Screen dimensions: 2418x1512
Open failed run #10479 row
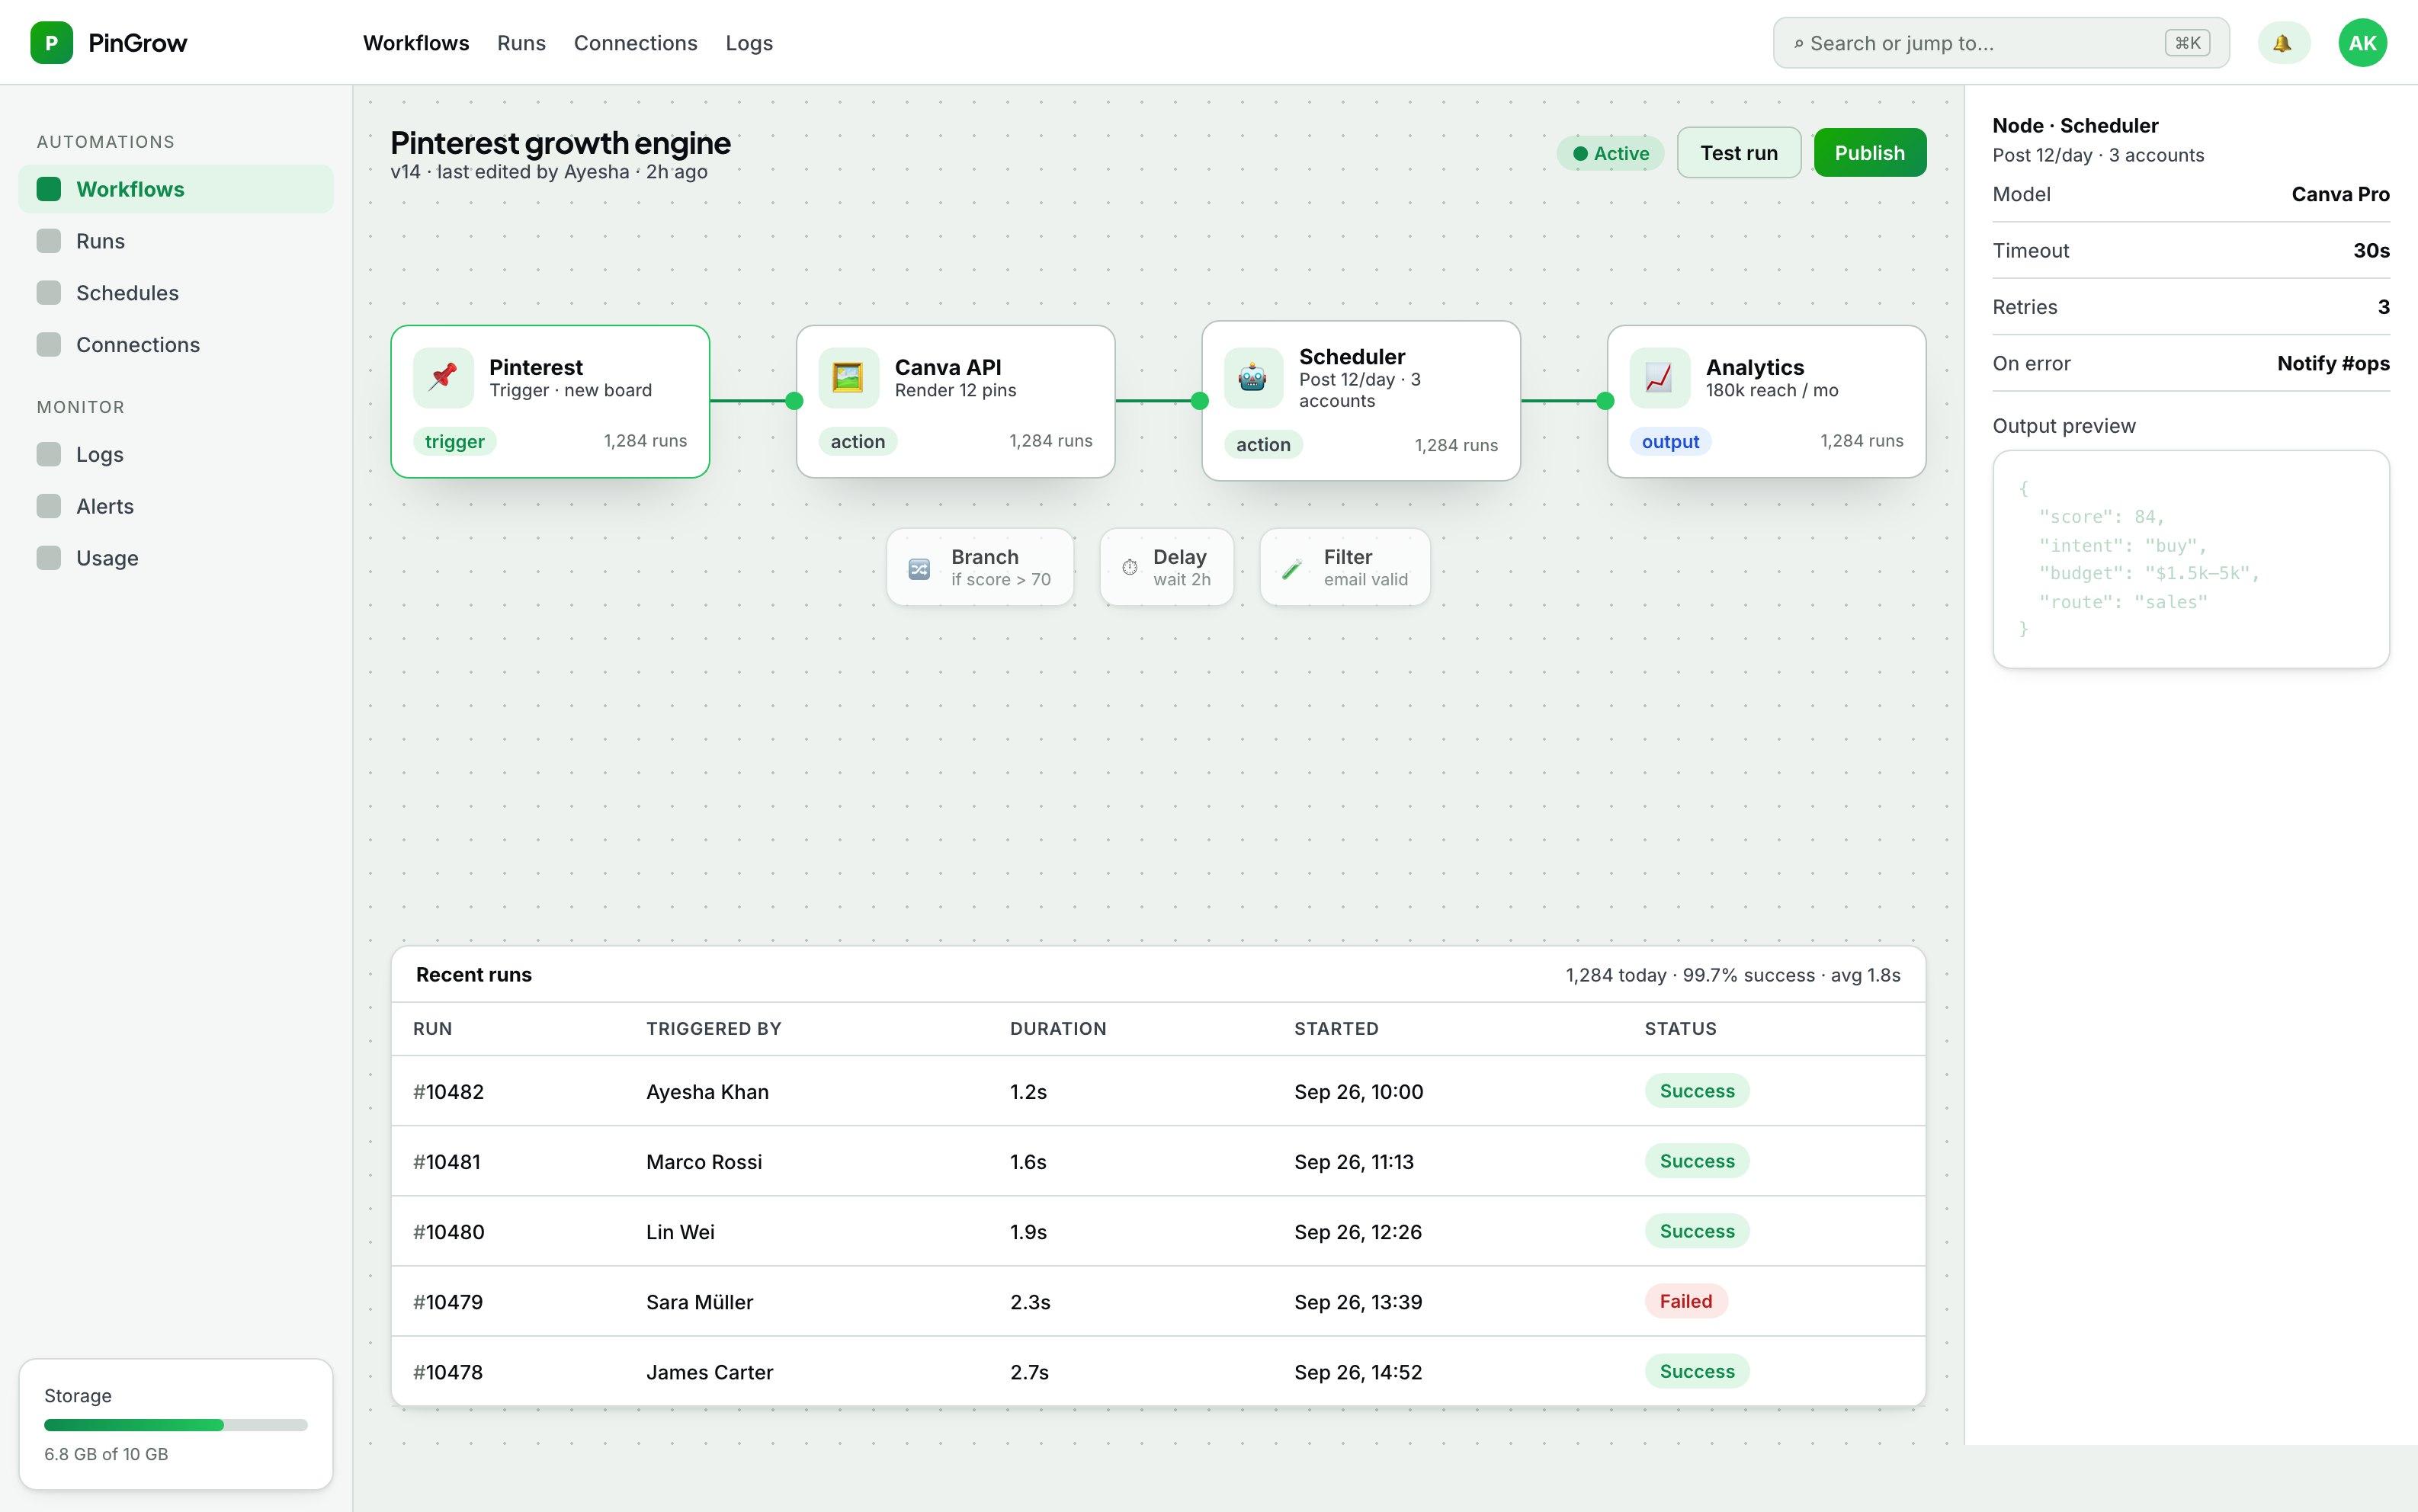[x=1158, y=1301]
